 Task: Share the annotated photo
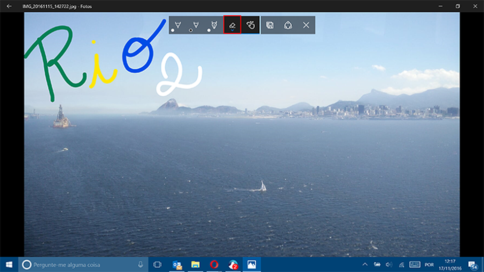tap(288, 25)
